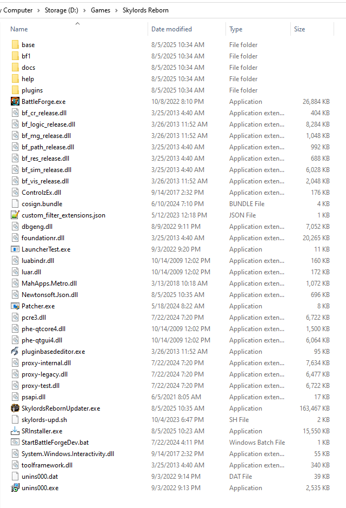Select the bf_vis_release.dll file name

click(45, 181)
